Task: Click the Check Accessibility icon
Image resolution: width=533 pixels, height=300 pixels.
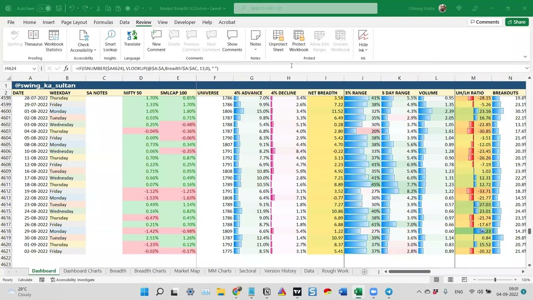Action: tap(83, 35)
